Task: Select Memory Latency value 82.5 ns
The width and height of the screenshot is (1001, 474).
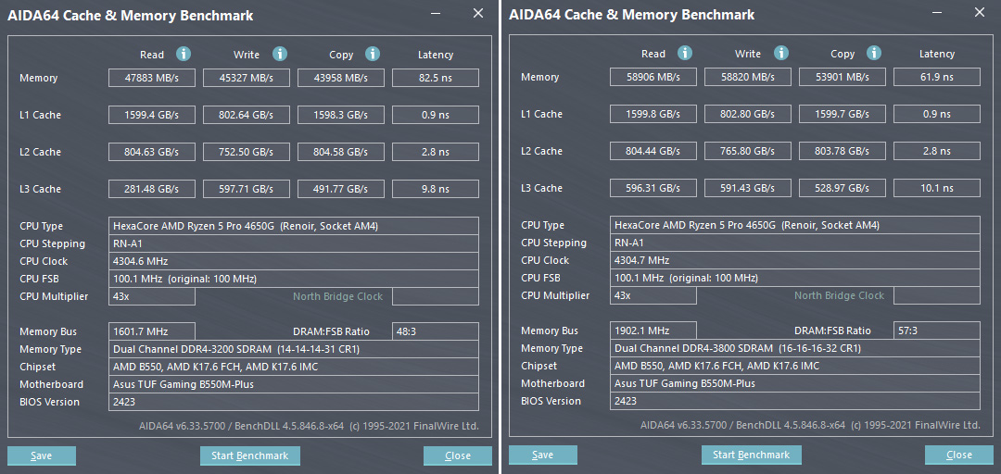Action: (x=436, y=78)
